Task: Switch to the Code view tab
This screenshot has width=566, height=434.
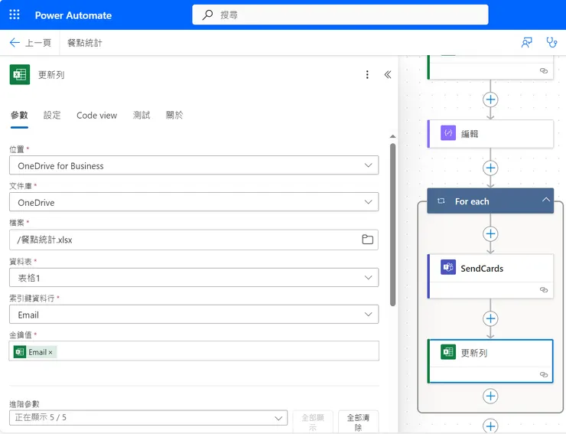Action: pos(96,116)
